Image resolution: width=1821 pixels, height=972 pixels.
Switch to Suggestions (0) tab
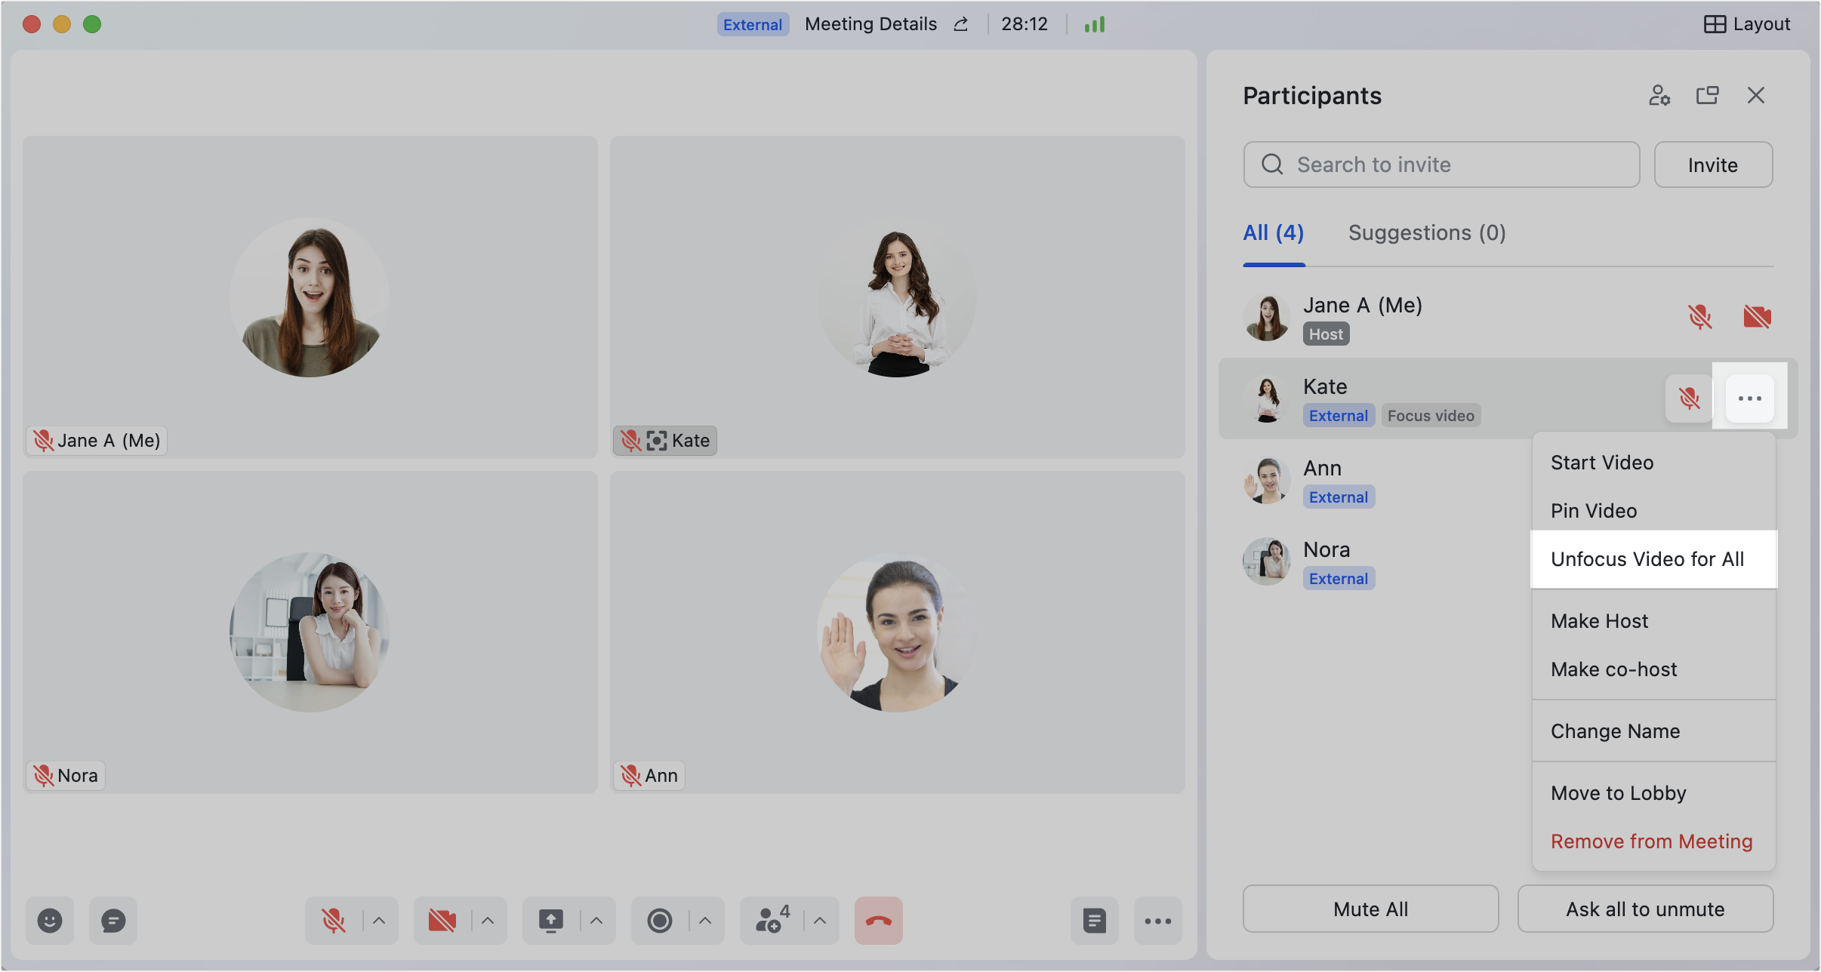(1427, 232)
